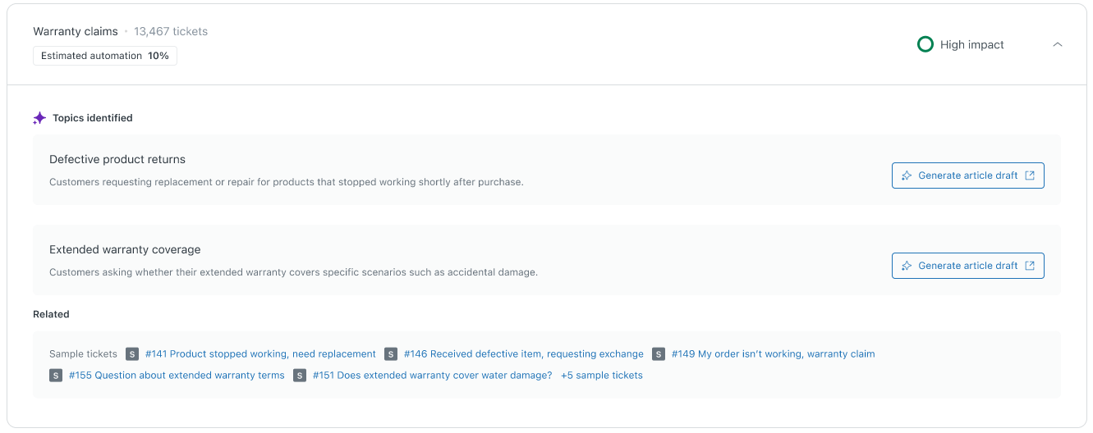Viewport: 1093px width, 433px height.
Task: Click the S badge beside ticket #141
Action: [132, 354]
